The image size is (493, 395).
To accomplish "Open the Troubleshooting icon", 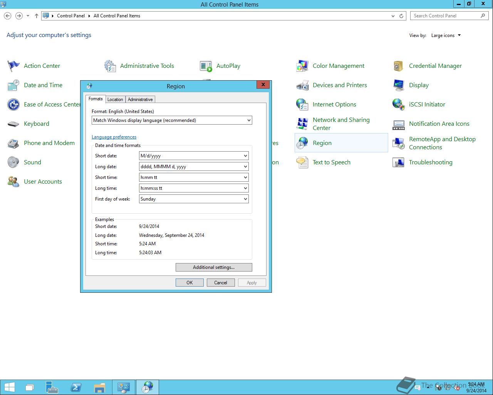I will pyautogui.click(x=399, y=162).
